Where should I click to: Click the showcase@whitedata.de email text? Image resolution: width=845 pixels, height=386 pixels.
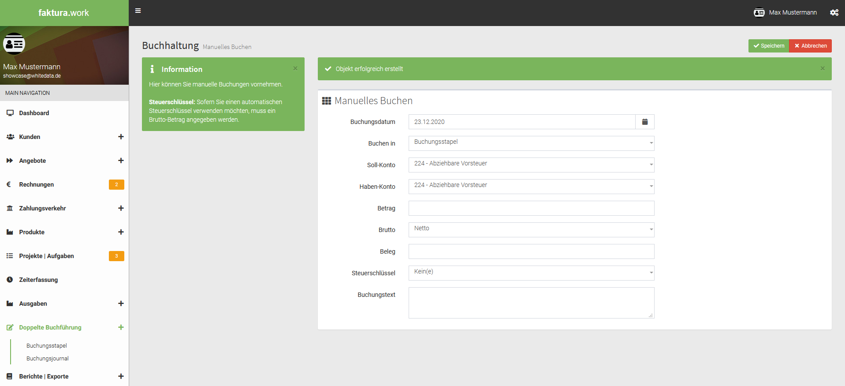[x=32, y=76]
